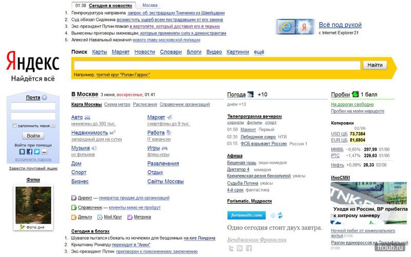Open the 'третий круг "Ролан Гаррос"' example query
The image size is (411, 257).
click(x=123, y=75)
